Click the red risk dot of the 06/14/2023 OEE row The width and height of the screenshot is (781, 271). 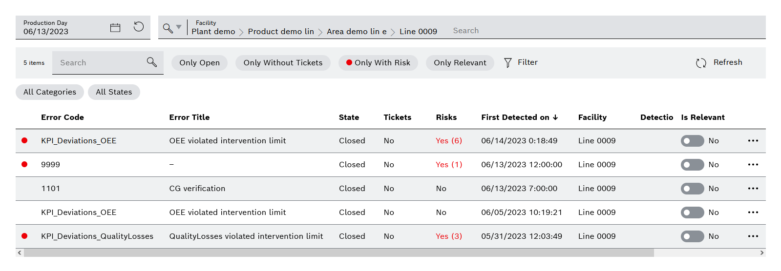(24, 140)
